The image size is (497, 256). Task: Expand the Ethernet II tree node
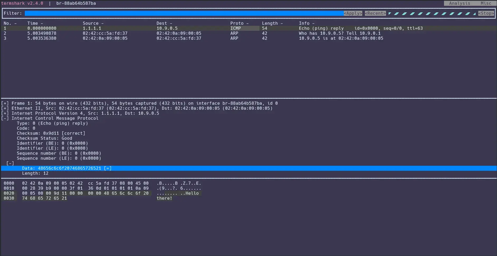pos(5,108)
